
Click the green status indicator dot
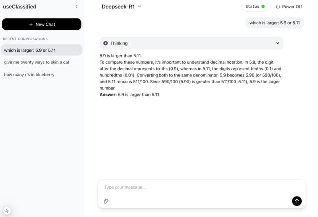(263, 6)
